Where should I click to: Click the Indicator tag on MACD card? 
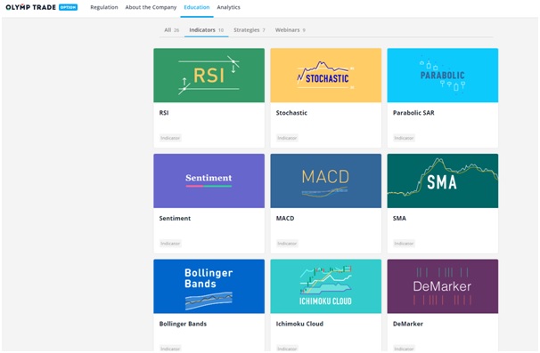coord(287,244)
